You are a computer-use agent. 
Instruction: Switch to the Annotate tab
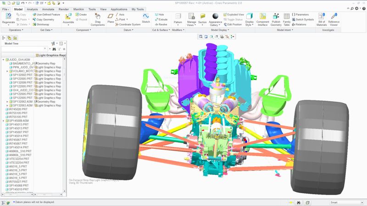coord(48,9)
